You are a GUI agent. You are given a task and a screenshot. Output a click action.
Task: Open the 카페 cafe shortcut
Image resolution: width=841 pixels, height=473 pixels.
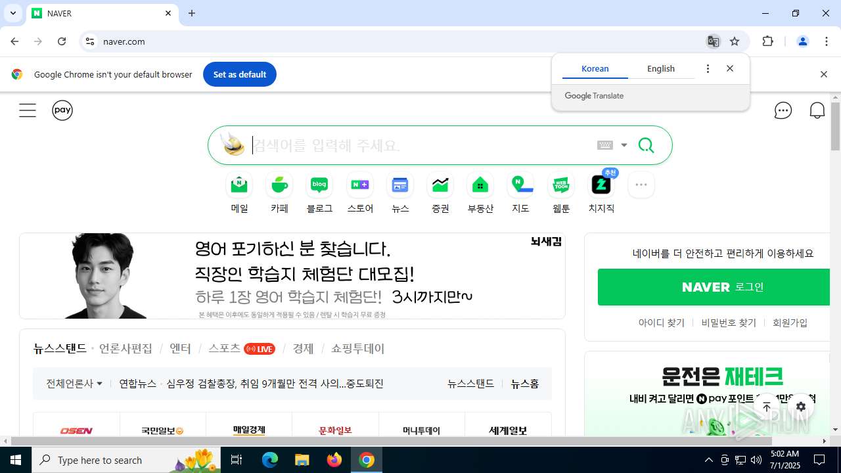click(x=279, y=193)
